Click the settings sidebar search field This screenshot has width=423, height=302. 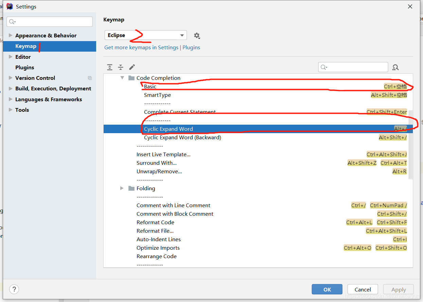click(50, 22)
